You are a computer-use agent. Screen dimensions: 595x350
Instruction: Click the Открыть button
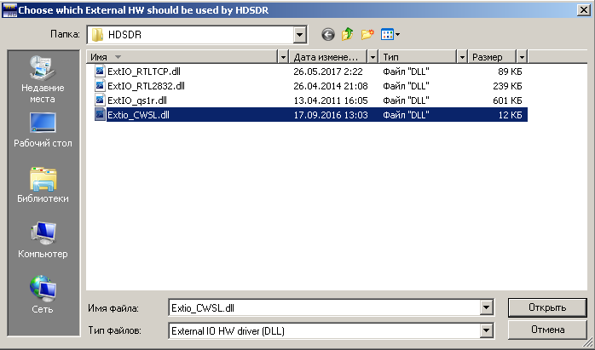[x=547, y=307]
